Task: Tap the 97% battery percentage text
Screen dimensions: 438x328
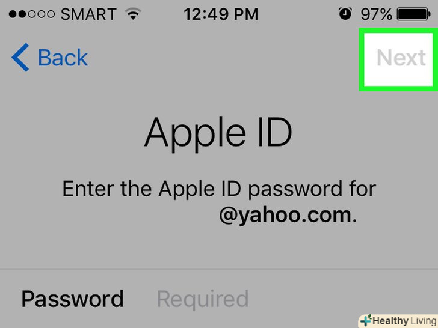Action: point(376,14)
